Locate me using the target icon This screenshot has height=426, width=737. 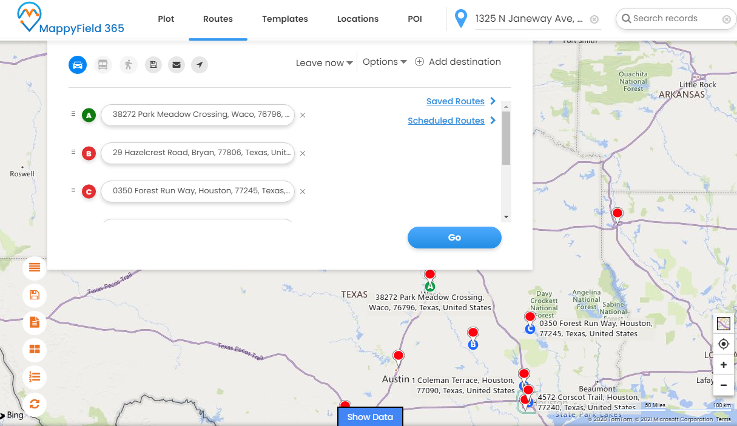(723, 344)
